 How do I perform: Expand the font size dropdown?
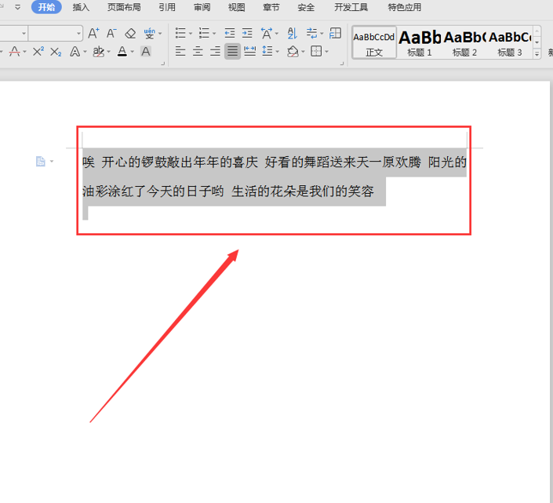(x=79, y=34)
